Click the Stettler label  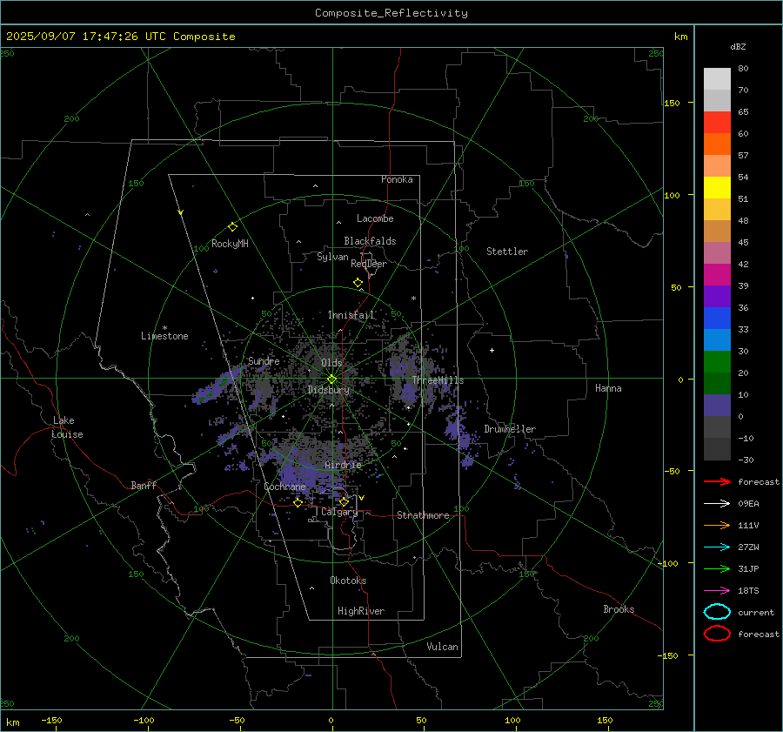(507, 252)
